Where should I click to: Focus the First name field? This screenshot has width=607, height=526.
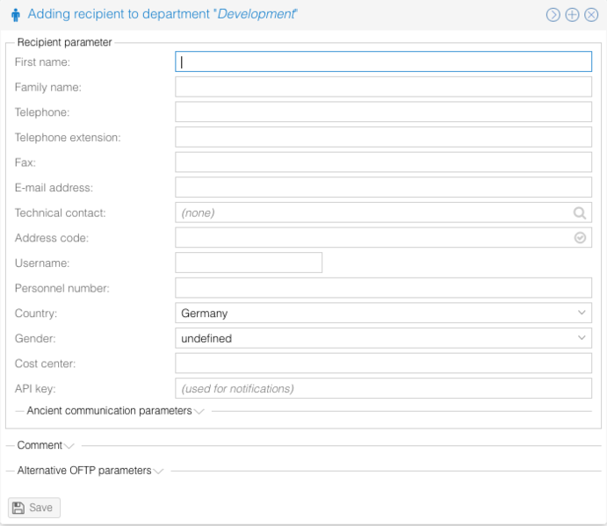pos(384,61)
